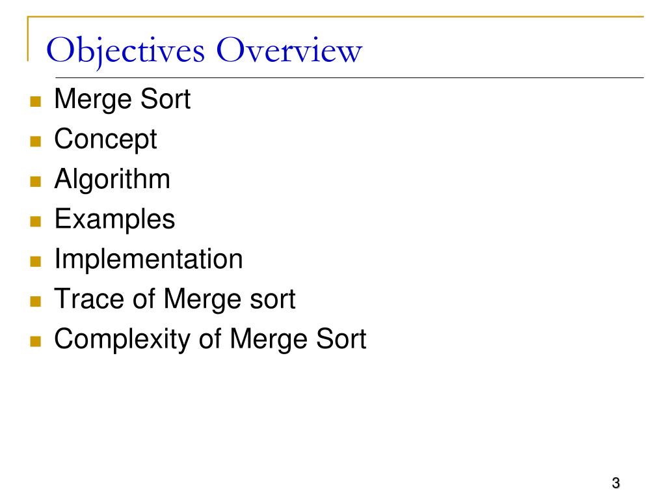Click the Examples list item text
This screenshot has width=666, height=500.
pos(114,219)
